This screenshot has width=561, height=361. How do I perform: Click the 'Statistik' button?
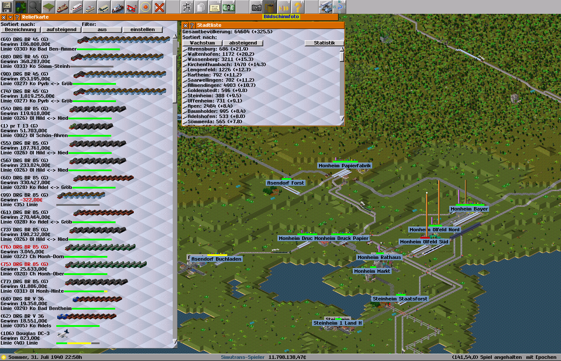click(x=324, y=43)
